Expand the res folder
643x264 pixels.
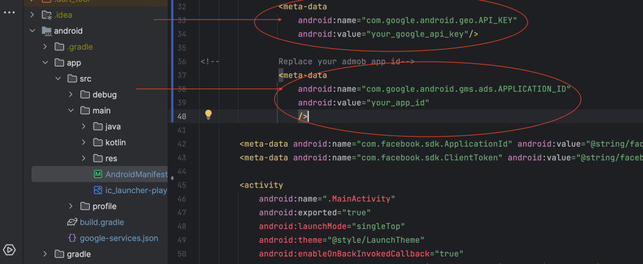(x=84, y=159)
